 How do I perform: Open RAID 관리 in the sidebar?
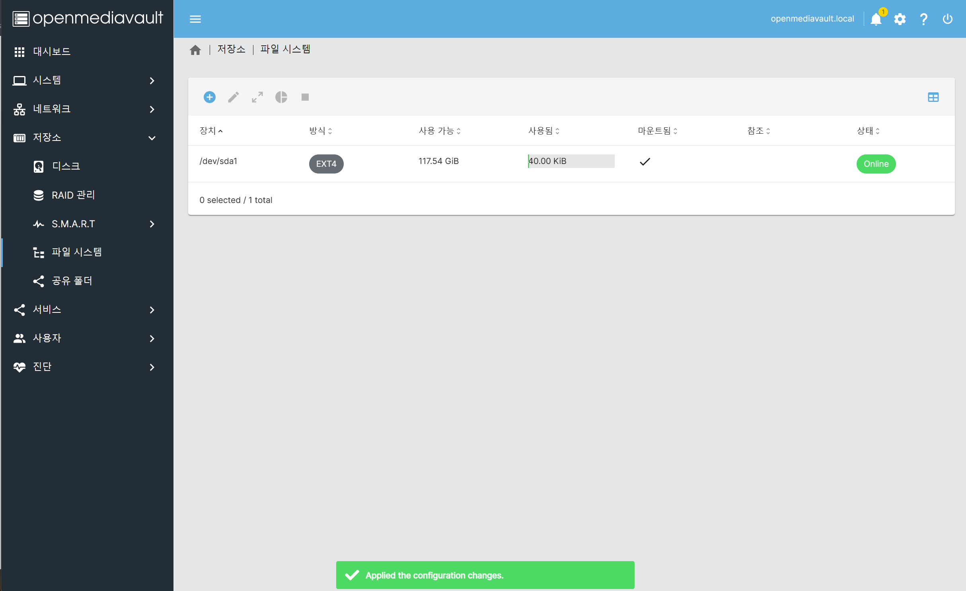click(88, 195)
